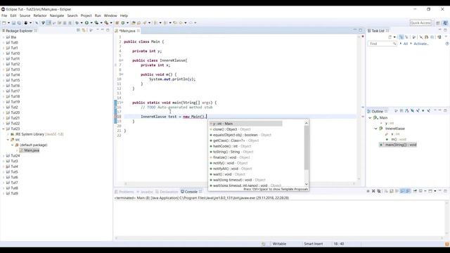Toggle Link with Editor in Package Explorer
This screenshot has height=253, width=450.
(84, 30)
